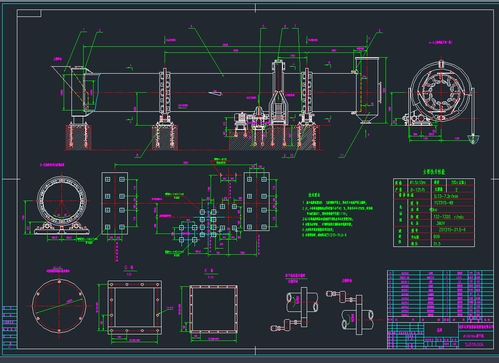Select the green "技术要求" heading

tap(317, 195)
